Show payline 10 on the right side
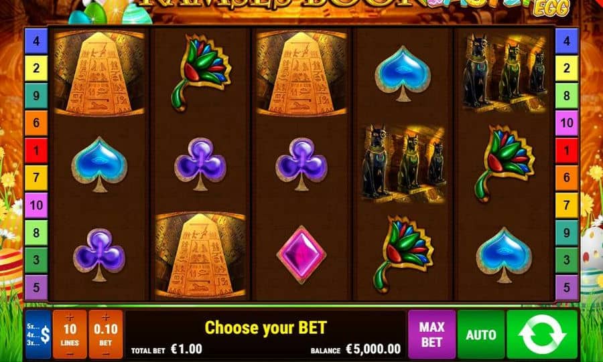 [566, 123]
